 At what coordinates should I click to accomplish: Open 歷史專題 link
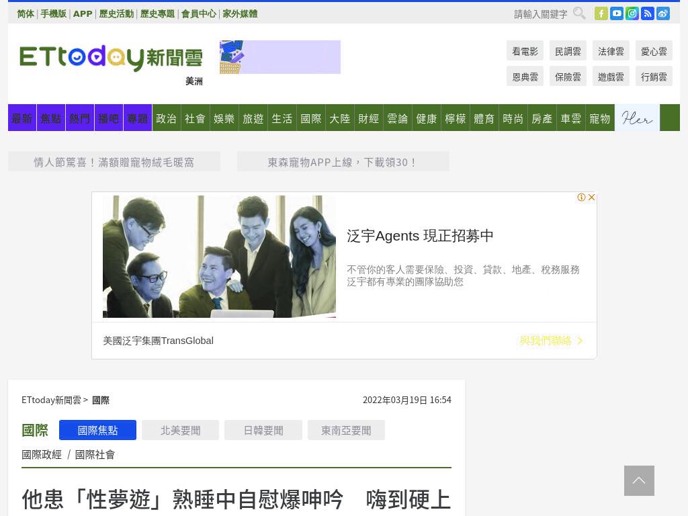point(157,13)
